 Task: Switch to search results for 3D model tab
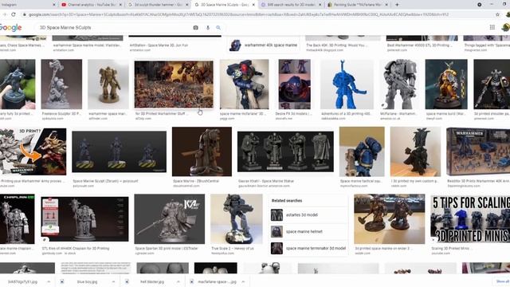(x=290, y=5)
